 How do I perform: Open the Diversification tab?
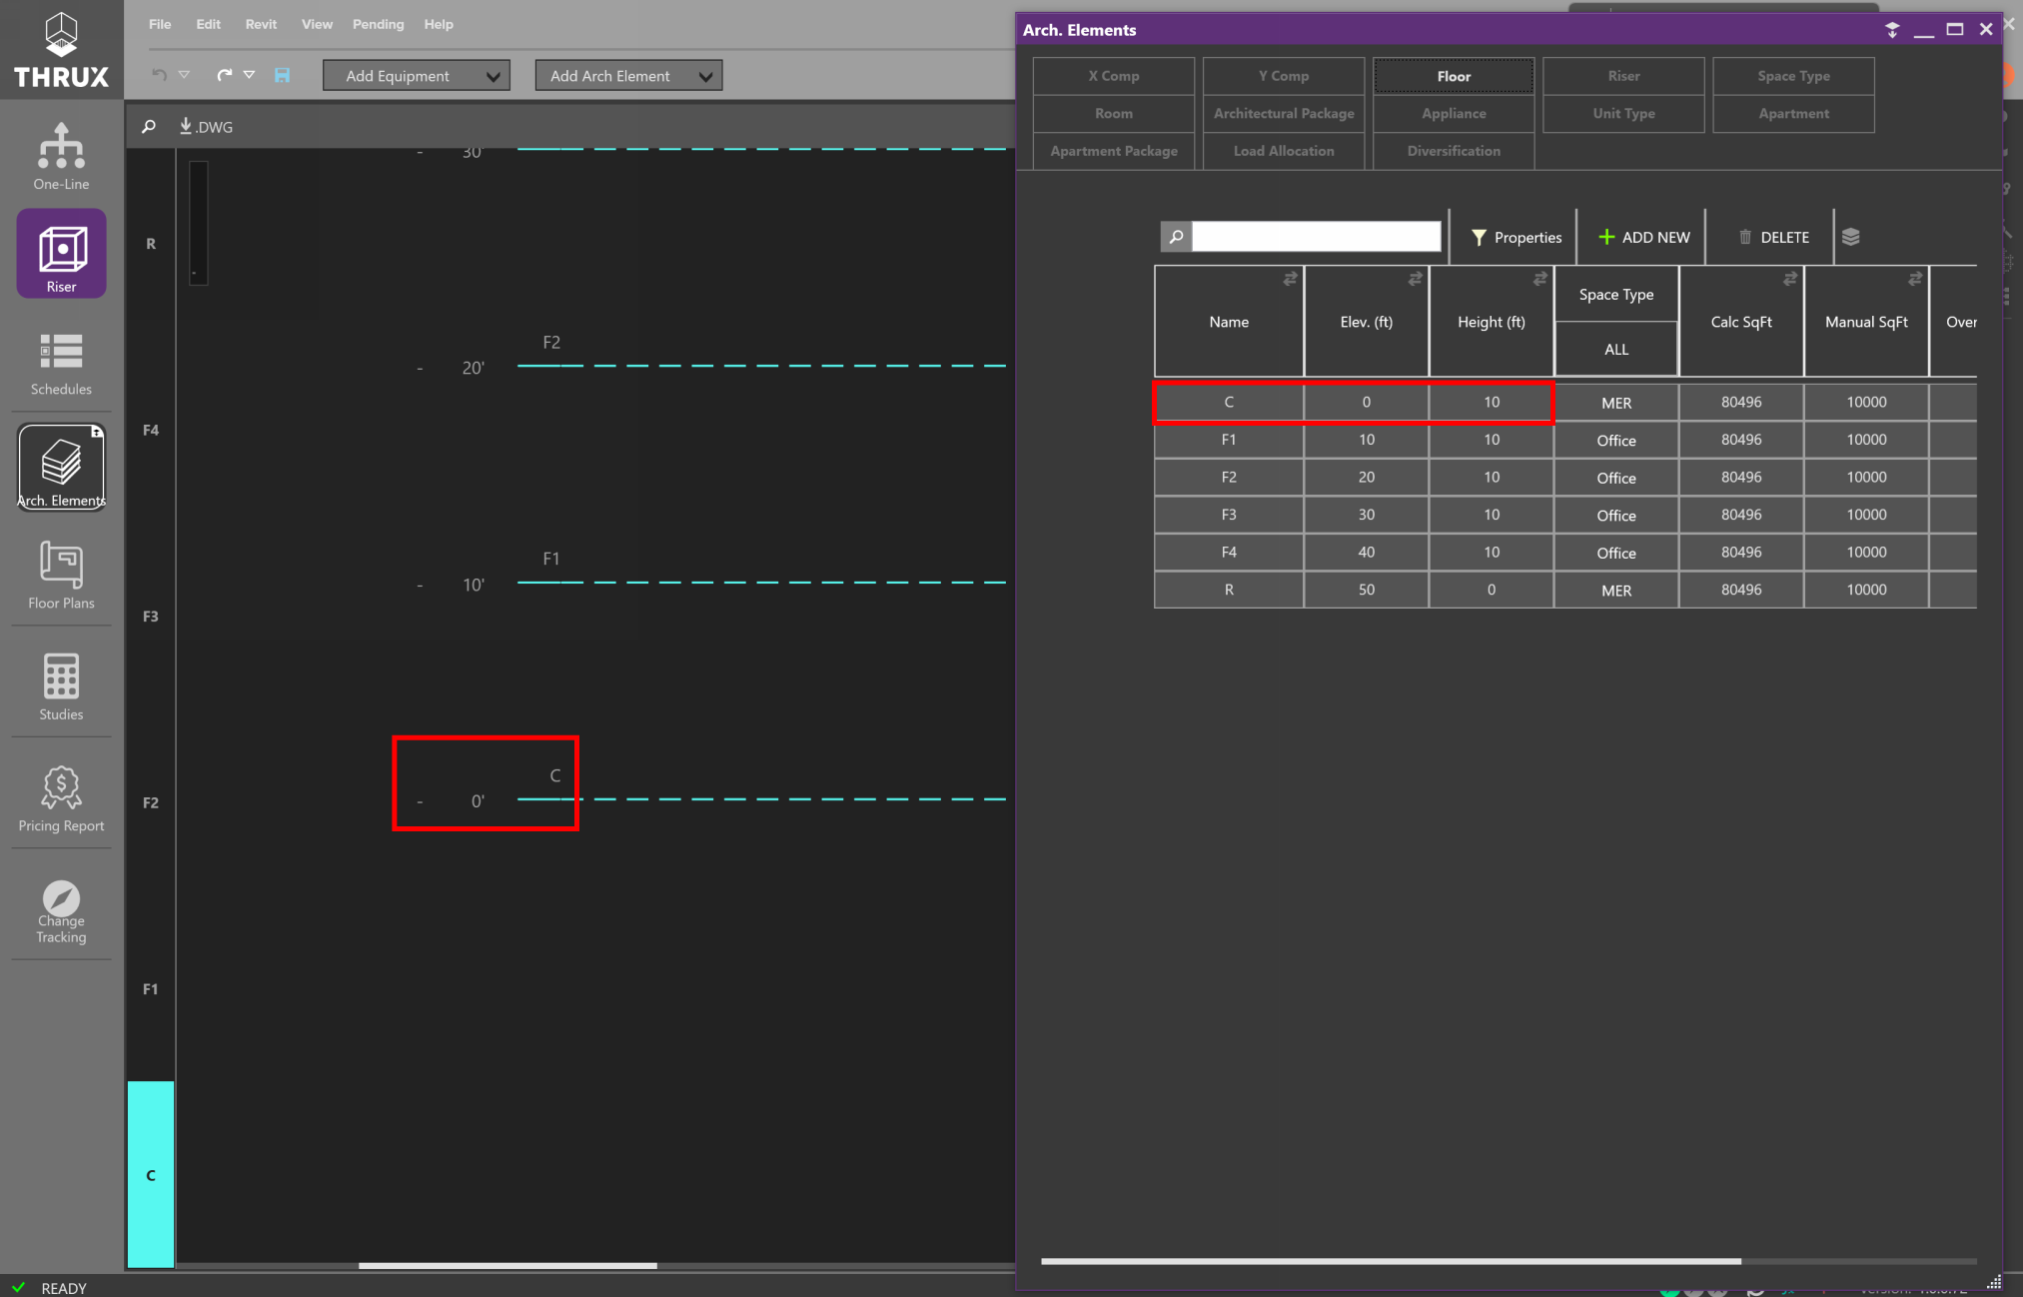pos(1454,151)
